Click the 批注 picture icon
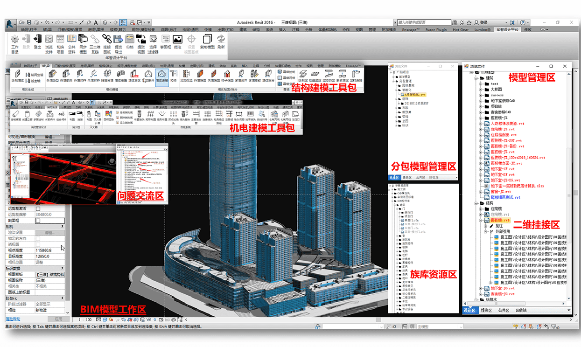This screenshot has height=347, width=581. pyautogui.click(x=177, y=39)
